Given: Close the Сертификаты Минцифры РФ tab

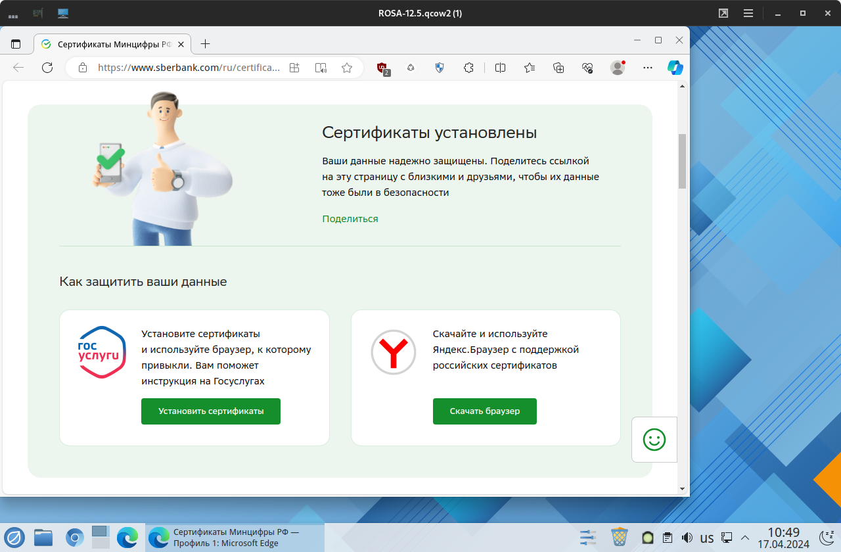Looking at the screenshot, I should click(x=181, y=44).
